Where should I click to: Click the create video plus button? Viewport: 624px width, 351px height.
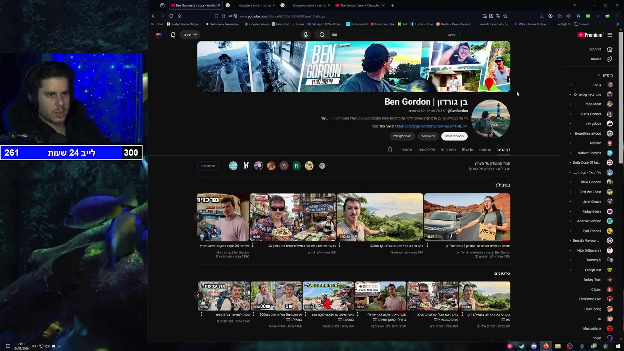tap(191, 35)
